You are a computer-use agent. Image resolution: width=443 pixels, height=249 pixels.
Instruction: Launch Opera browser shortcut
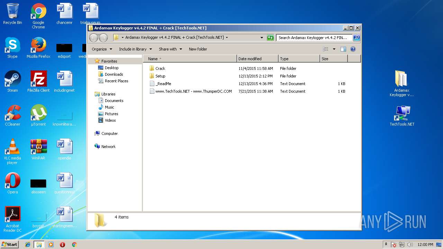(x=12, y=183)
